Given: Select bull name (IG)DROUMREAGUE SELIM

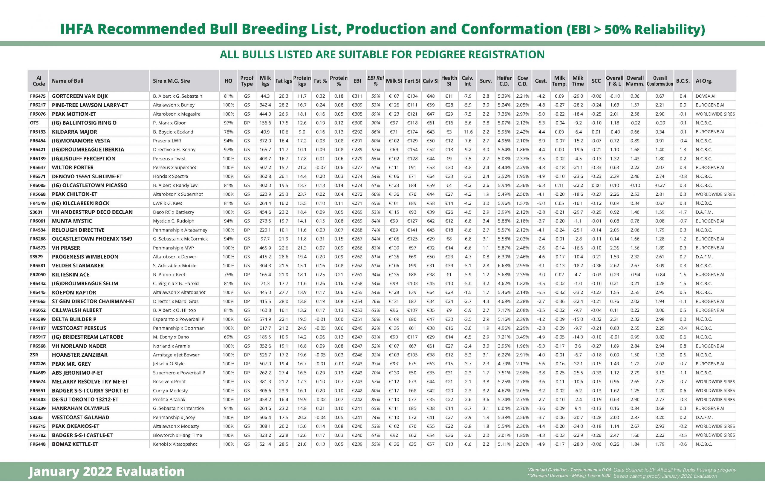Looking at the screenshot, I should (85, 283).
